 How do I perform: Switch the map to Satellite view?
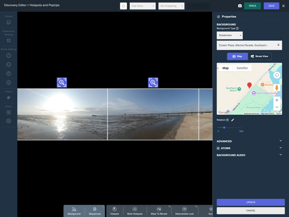(x=242, y=68)
